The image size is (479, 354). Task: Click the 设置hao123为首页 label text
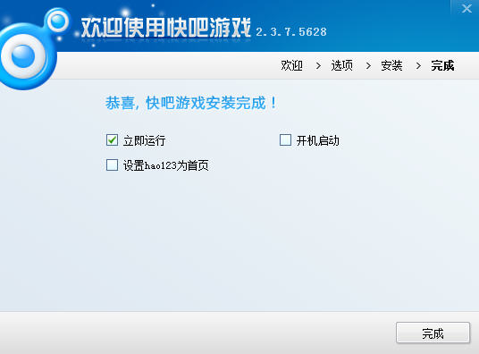click(x=166, y=165)
